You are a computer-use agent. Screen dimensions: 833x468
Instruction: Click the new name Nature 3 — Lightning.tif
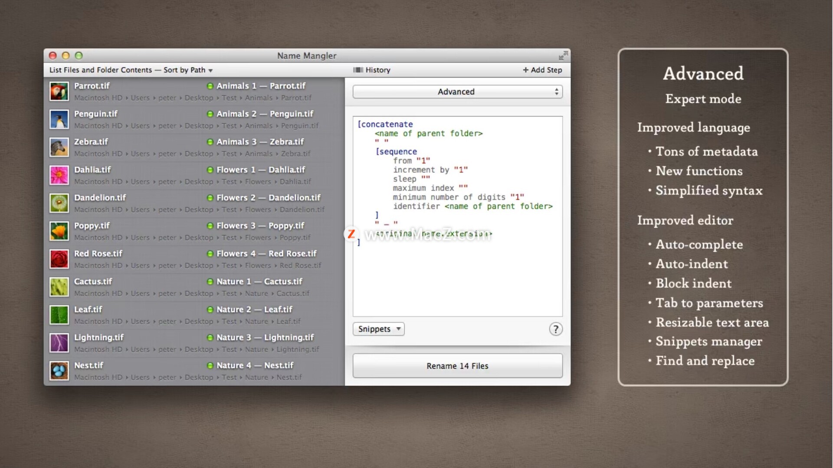(265, 338)
